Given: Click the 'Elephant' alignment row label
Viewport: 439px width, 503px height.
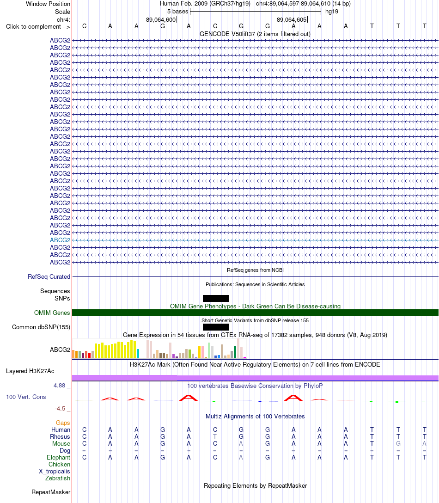Looking at the screenshot, I should pyautogui.click(x=58, y=457).
